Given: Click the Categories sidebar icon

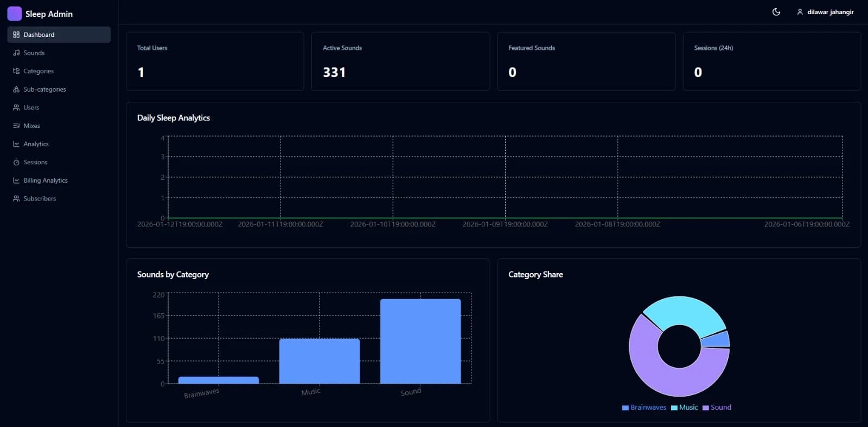Looking at the screenshot, I should coord(16,71).
